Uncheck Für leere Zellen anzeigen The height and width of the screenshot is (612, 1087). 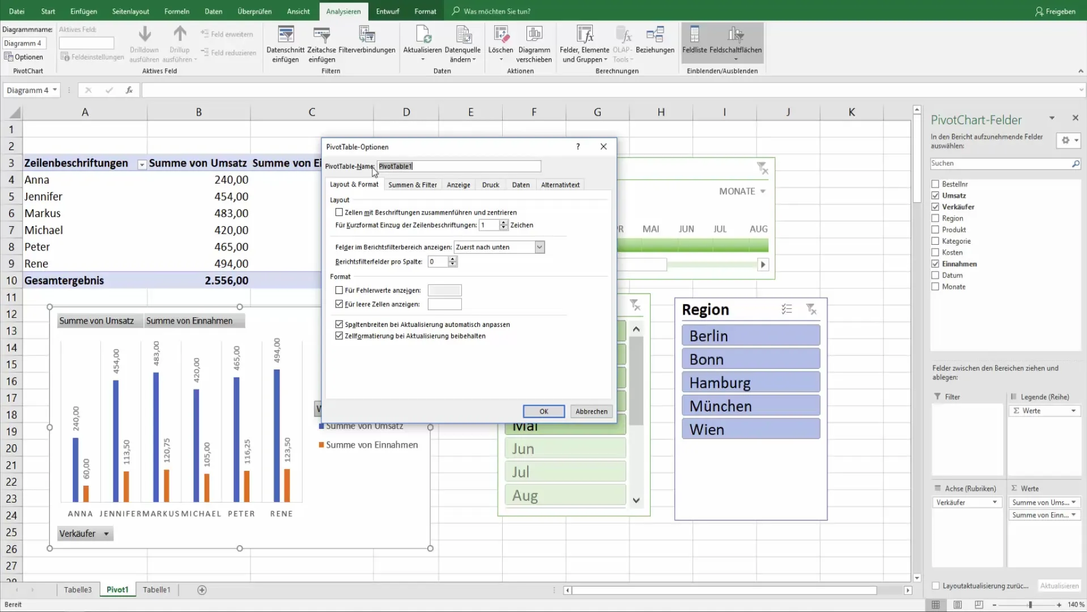coord(339,304)
